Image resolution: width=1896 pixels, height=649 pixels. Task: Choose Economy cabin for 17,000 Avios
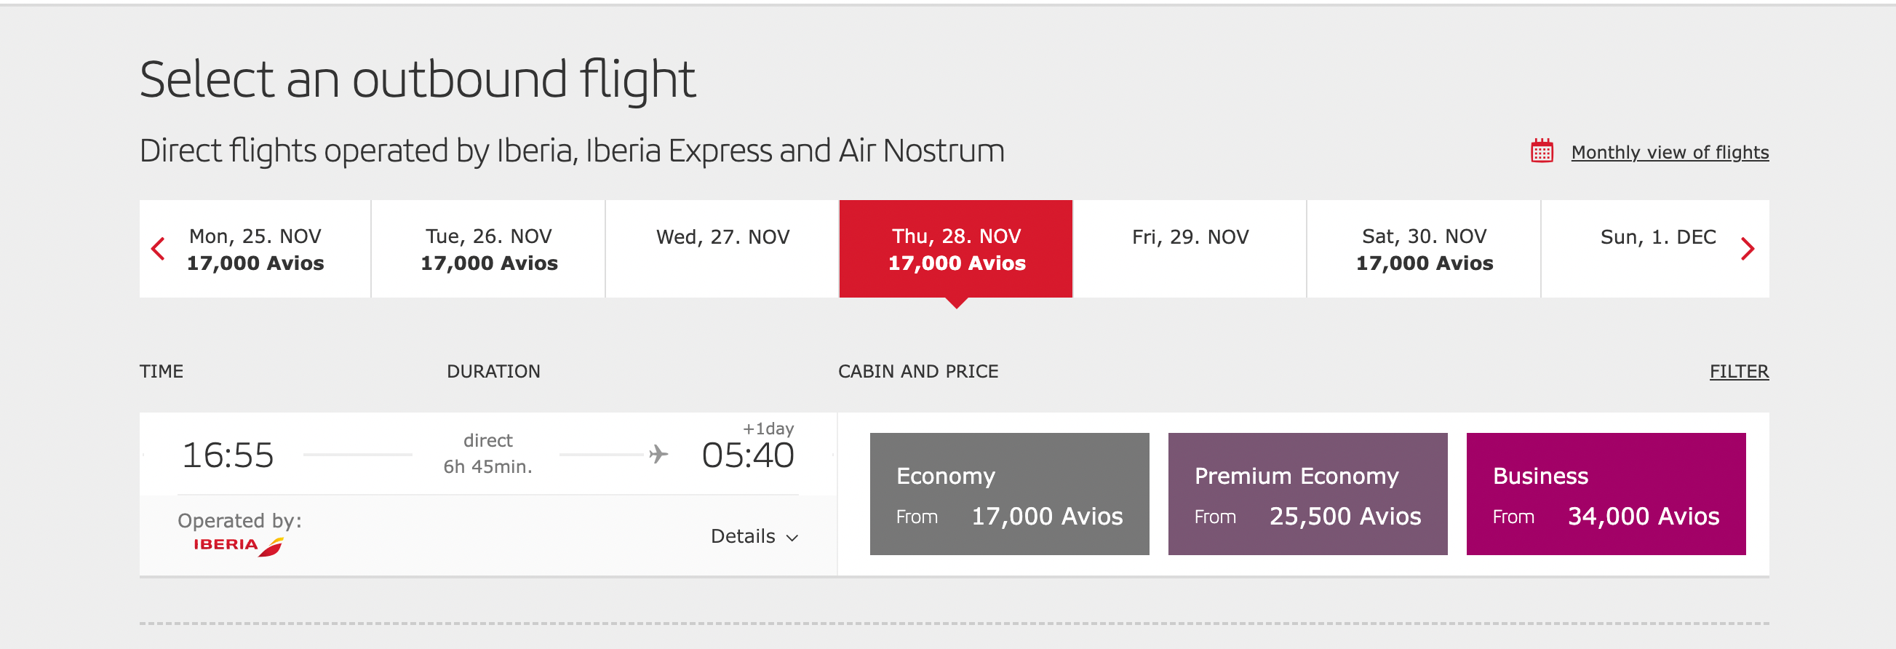[x=1009, y=494]
